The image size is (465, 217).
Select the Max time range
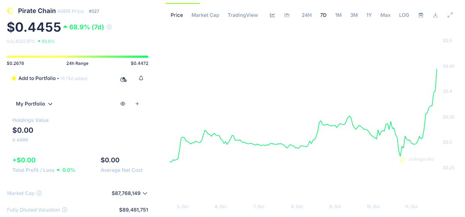coord(385,15)
